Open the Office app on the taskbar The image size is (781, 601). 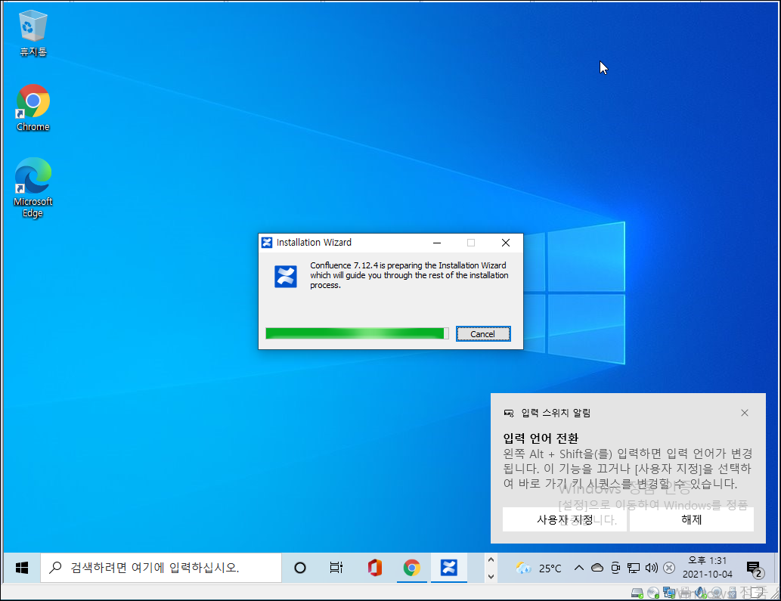click(x=374, y=568)
